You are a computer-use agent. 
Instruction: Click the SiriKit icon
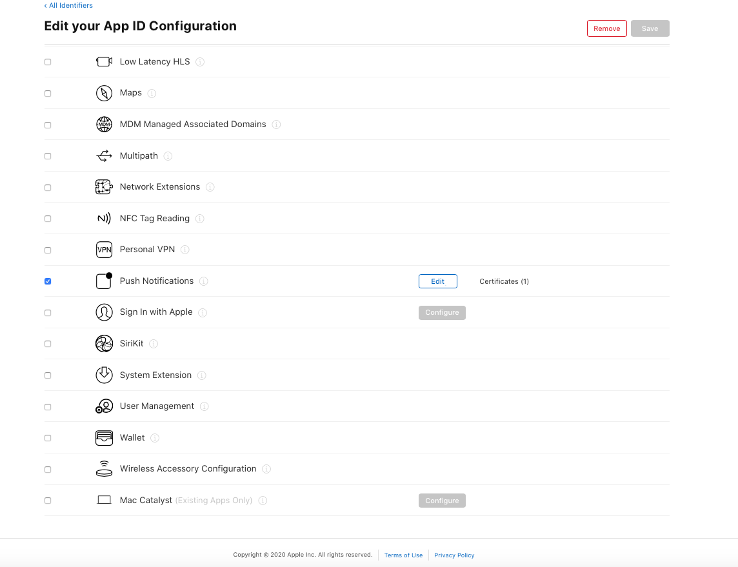(x=104, y=344)
